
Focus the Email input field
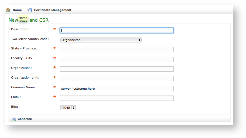click(117, 98)
